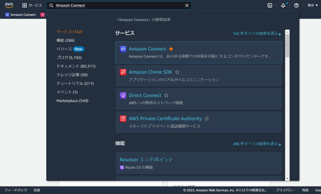Open the 東京 region dropdown
321x194 pixels.
pos(313,5)
